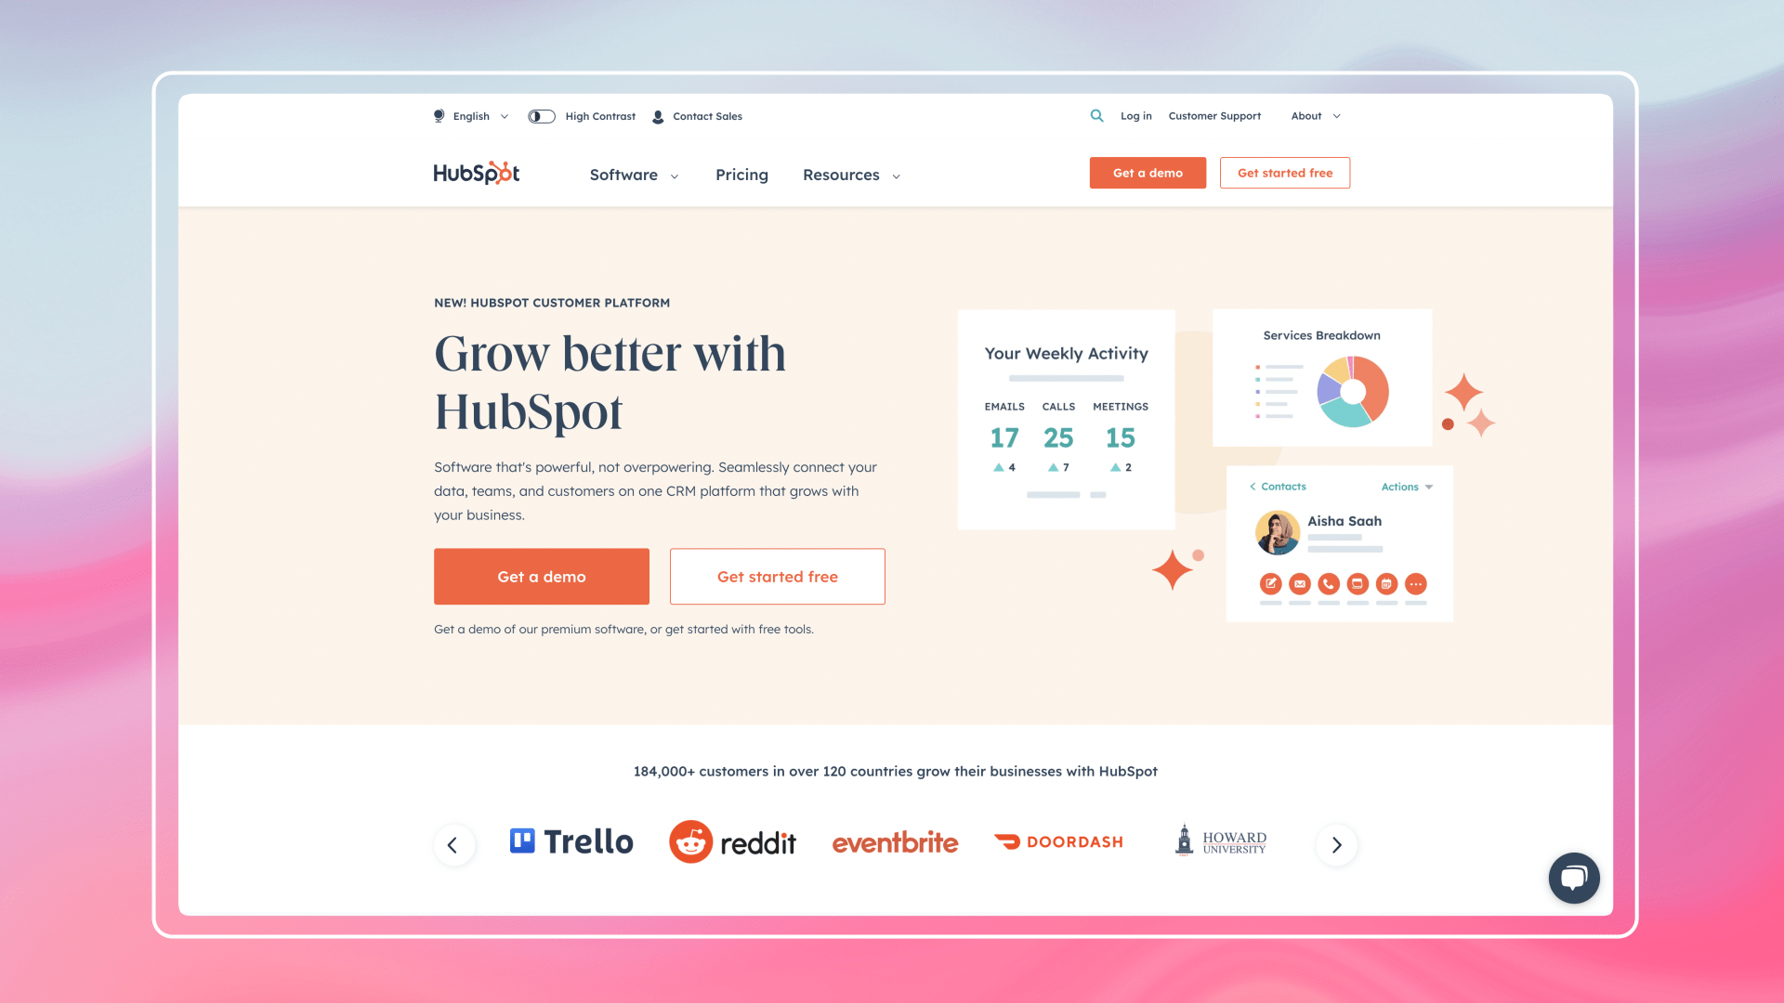
Task: Toggle the High Contrast accessibility switch
Action: click(541, 115)
